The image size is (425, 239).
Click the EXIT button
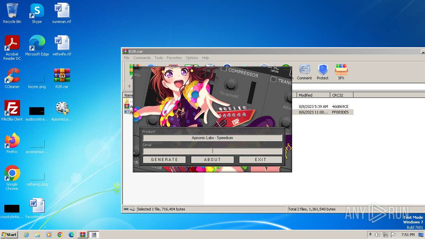pos(261,160)
